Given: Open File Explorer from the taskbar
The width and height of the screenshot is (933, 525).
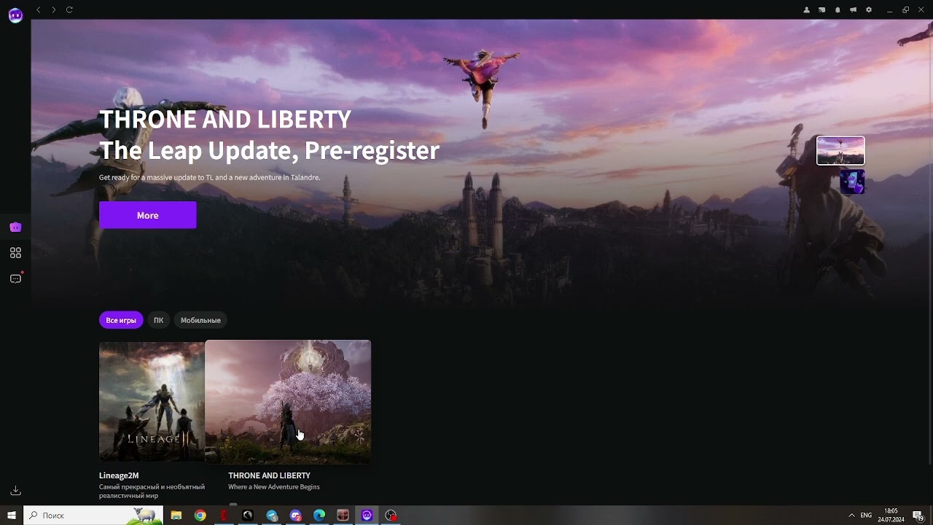Looking at the screenshot, I should [x=176, y=516].
